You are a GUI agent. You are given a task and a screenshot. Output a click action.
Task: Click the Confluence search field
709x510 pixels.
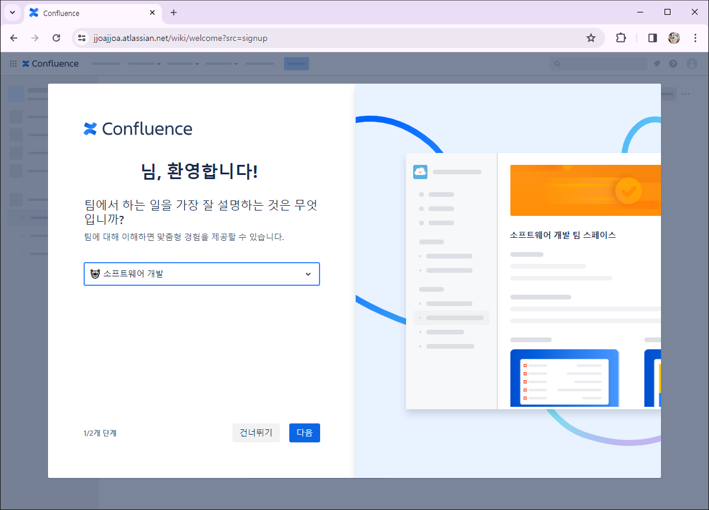(x=598, y=64)
